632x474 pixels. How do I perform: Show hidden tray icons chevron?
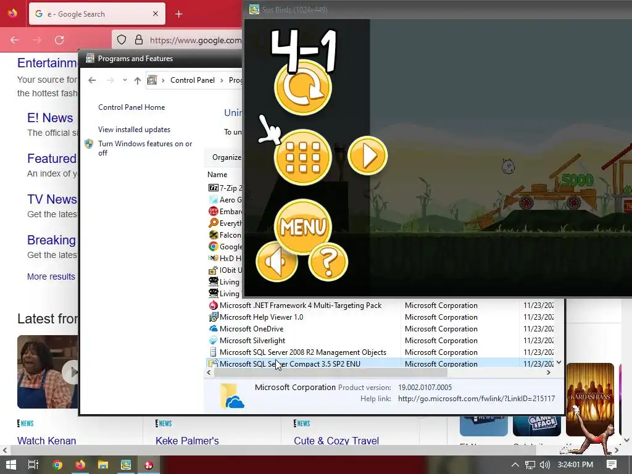(515, 465)
